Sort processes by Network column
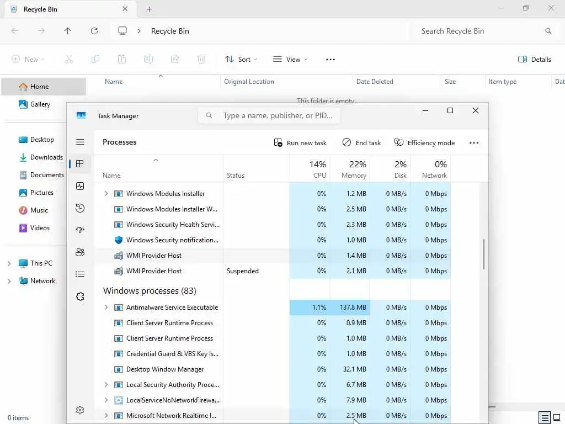This screenshot has width=565, height=424. click(430, 169)
